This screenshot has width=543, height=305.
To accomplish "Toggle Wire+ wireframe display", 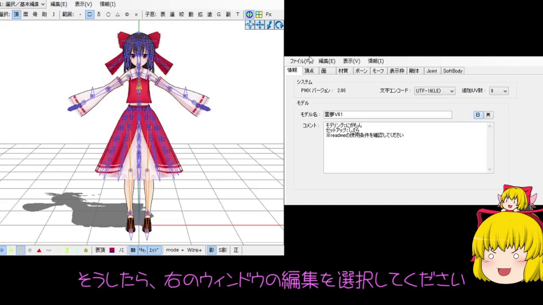I will [x=195, y=250].
